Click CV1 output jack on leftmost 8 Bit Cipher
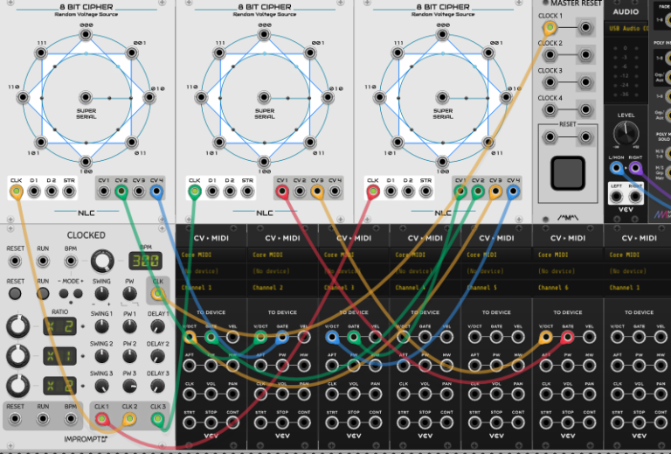Viewport: 671px width, 454px height. pos(104,191)
